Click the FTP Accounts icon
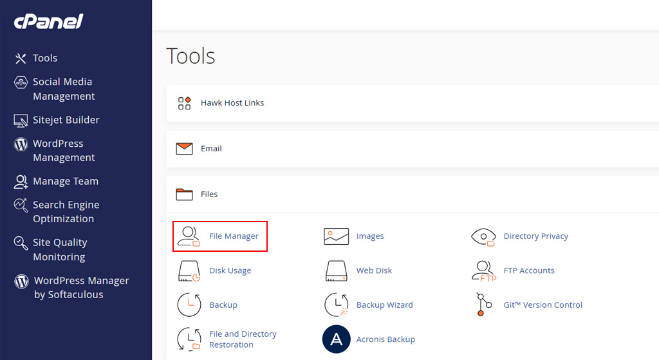 [484, 271]
